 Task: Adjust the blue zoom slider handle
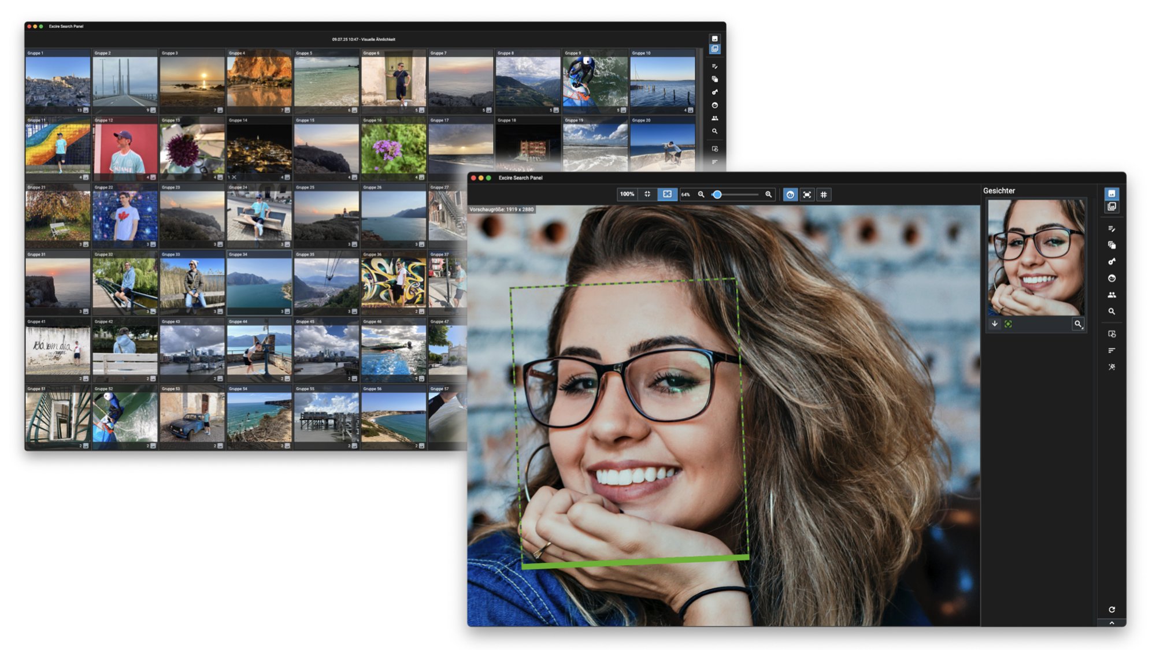[717, 195]
